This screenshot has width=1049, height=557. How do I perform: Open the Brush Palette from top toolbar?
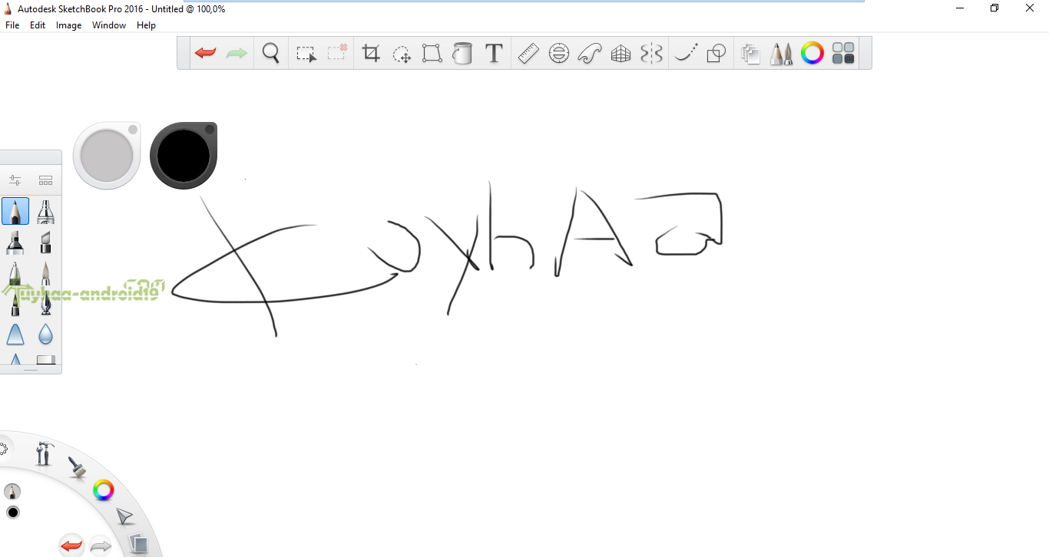[x=781, y=53]
